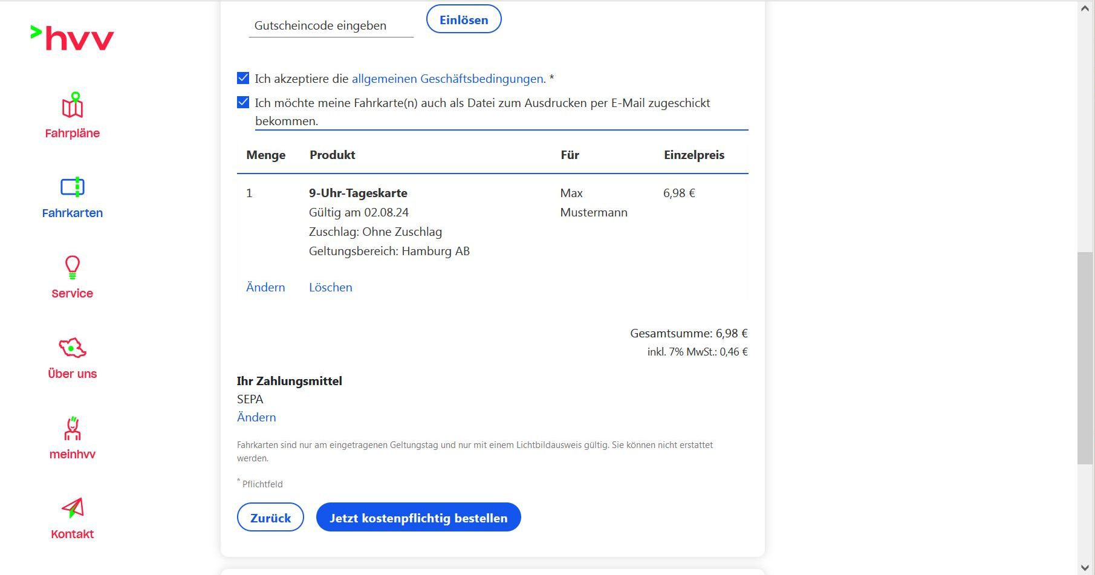1095x575 pixels.
Task: Open Über uns icon
Action: (73, 348)
